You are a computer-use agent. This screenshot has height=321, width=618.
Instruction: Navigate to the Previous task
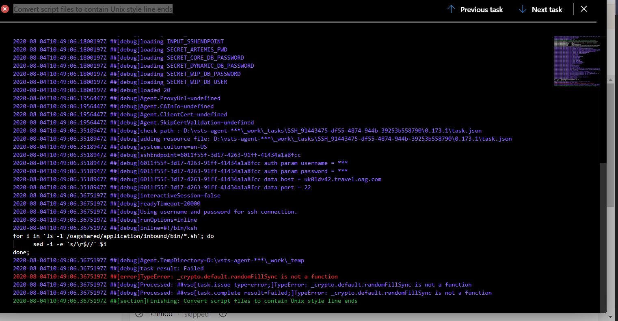pyautogui.click(x=481, y=9)
